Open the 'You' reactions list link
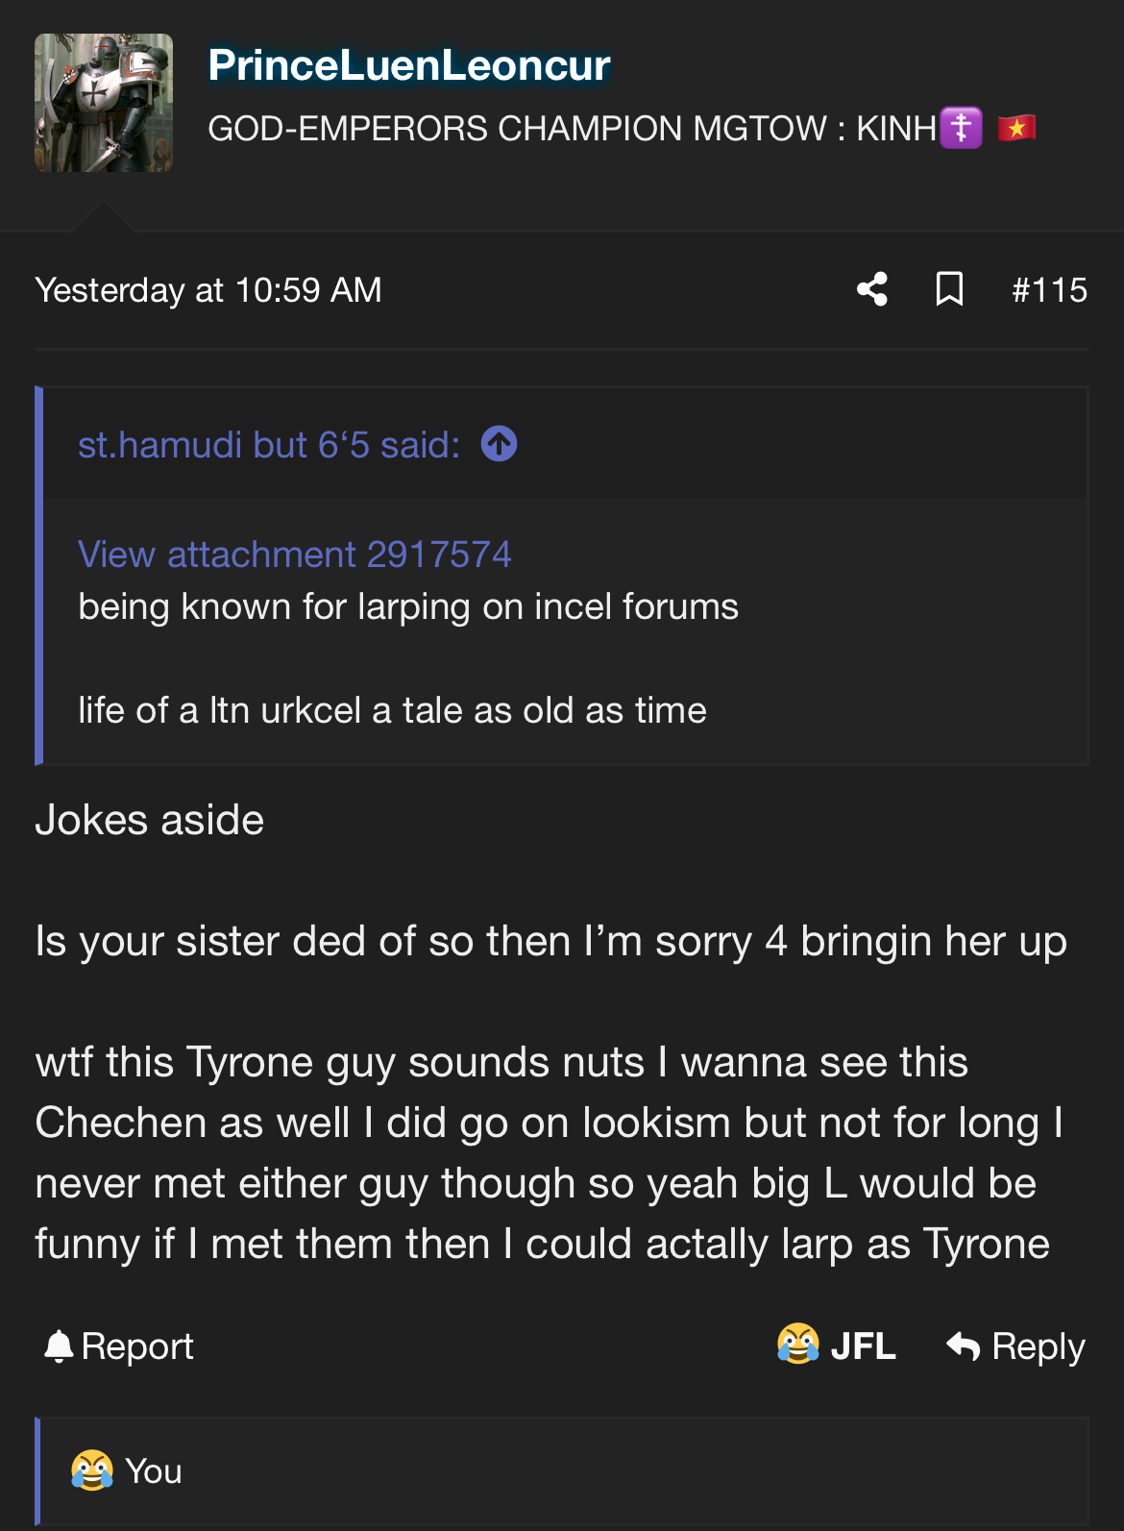 [x=154, y=1471]
